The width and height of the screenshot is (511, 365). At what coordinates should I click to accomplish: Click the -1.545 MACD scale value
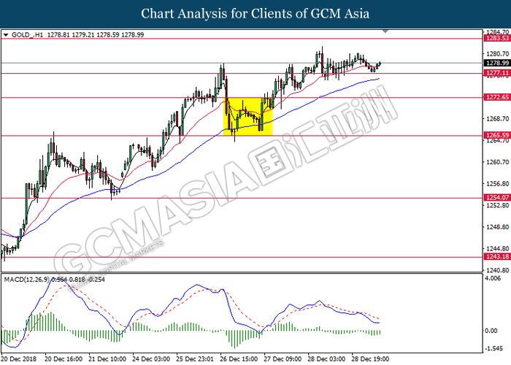493,349
